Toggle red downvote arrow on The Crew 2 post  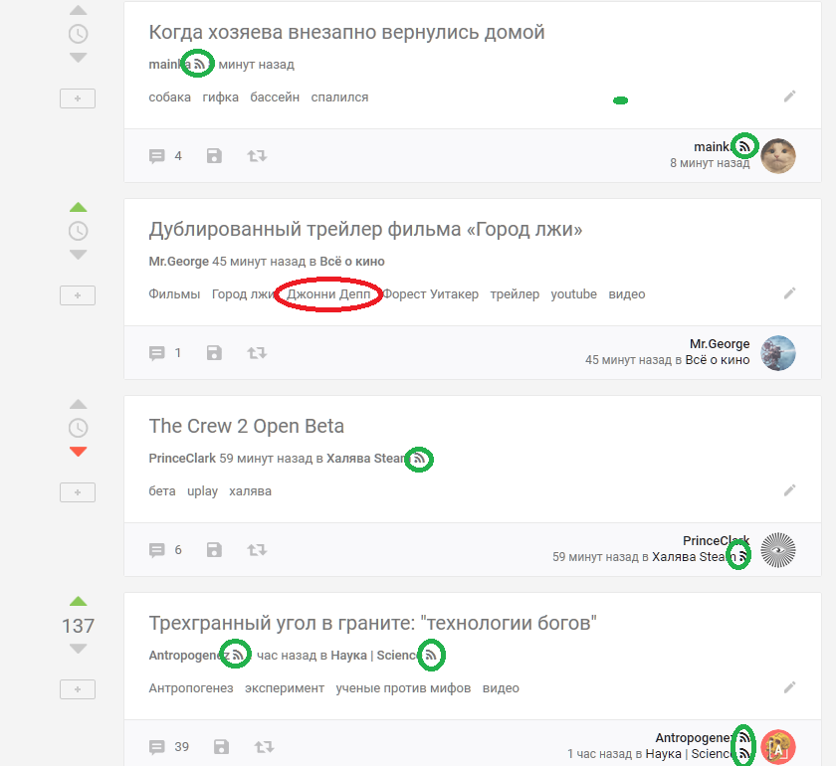[78, 452]
